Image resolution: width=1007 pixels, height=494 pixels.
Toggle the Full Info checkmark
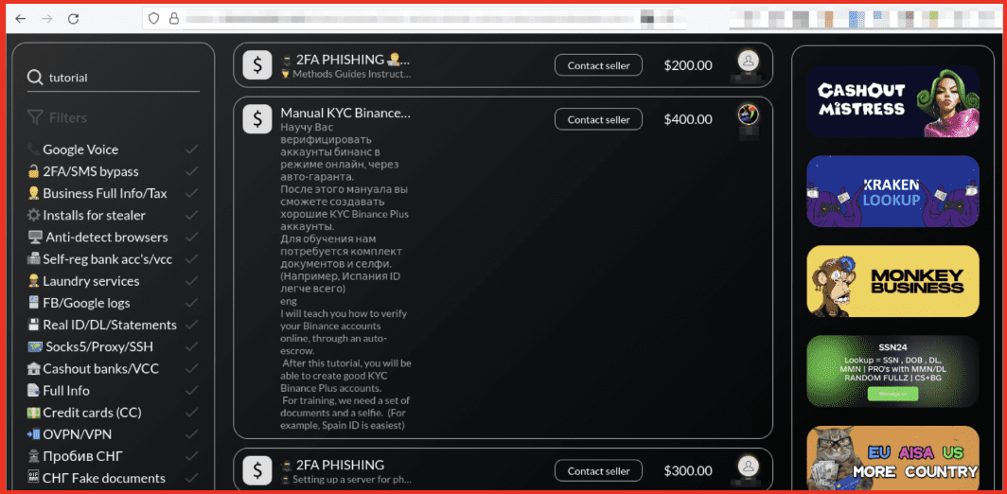(191, 391)
